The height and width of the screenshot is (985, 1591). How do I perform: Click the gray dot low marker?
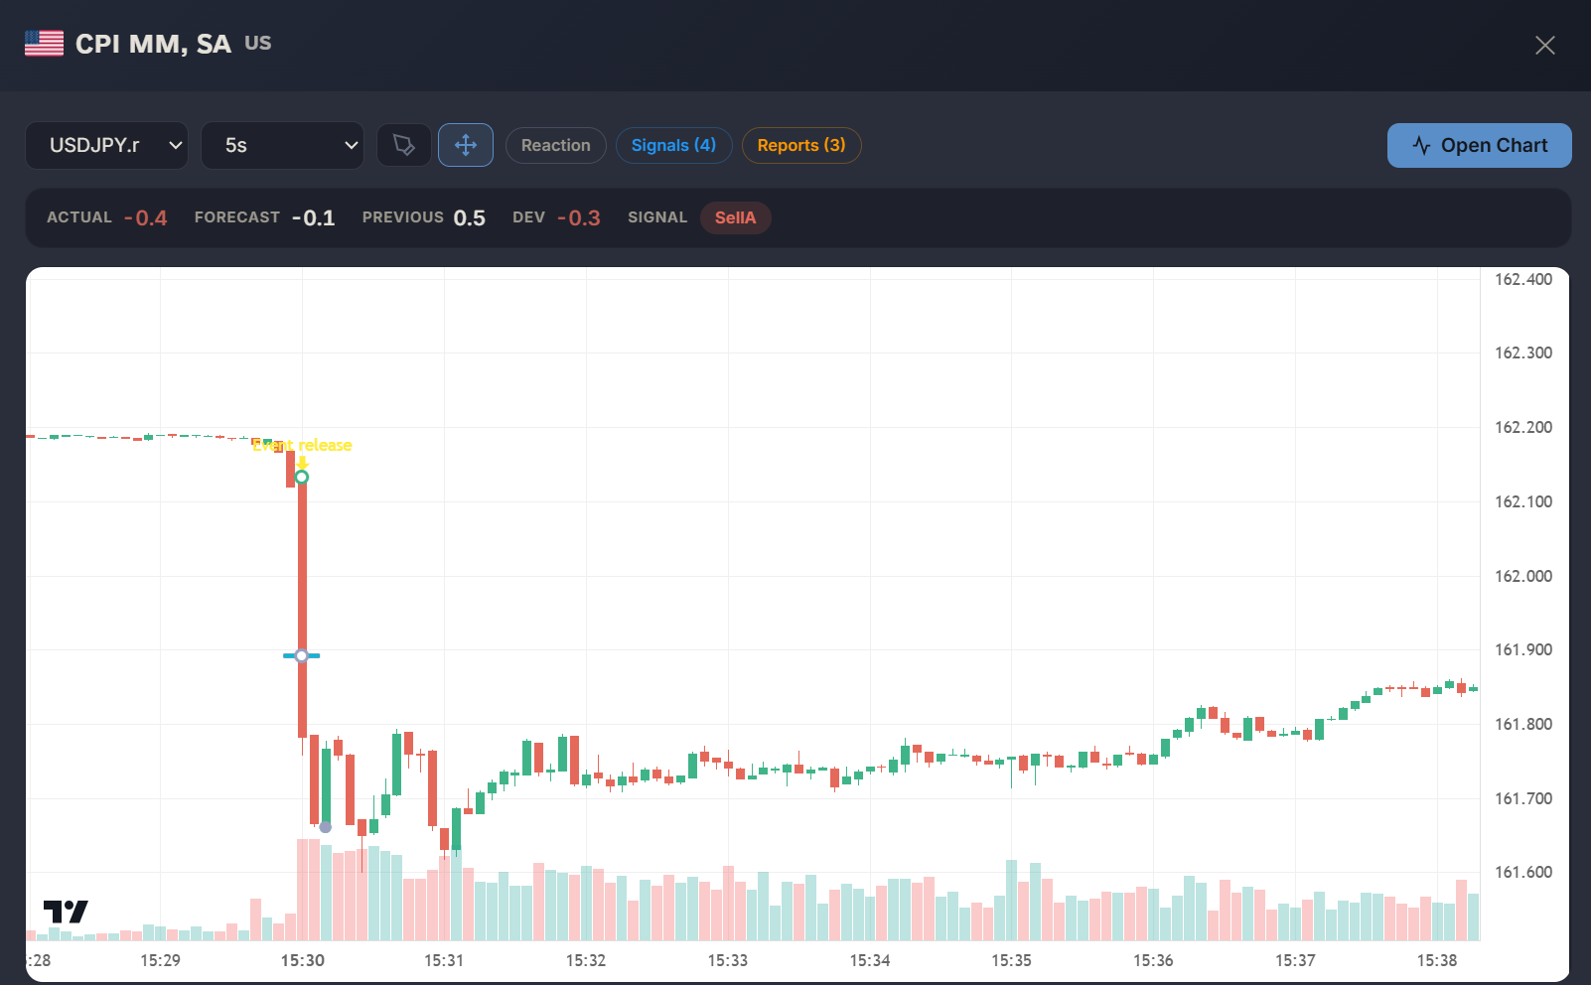pos(325,827)
